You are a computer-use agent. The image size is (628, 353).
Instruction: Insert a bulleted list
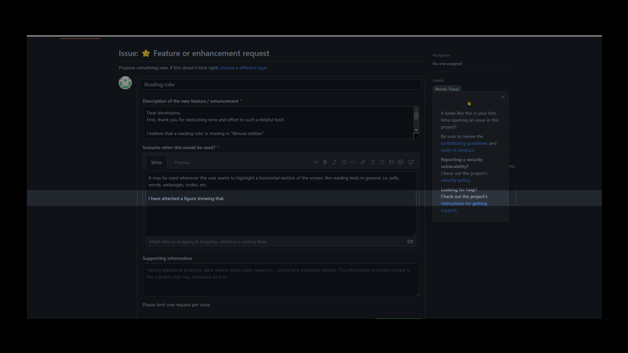click(x=373, y=162)
